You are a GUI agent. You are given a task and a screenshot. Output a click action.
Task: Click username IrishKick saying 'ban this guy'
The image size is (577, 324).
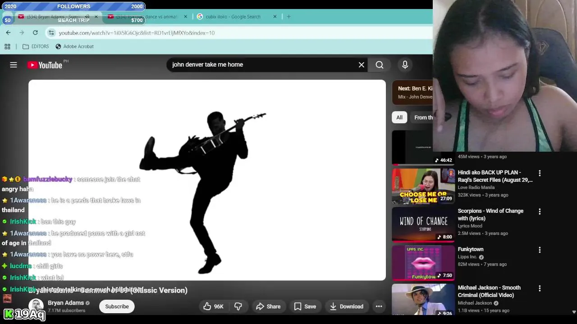23,222
